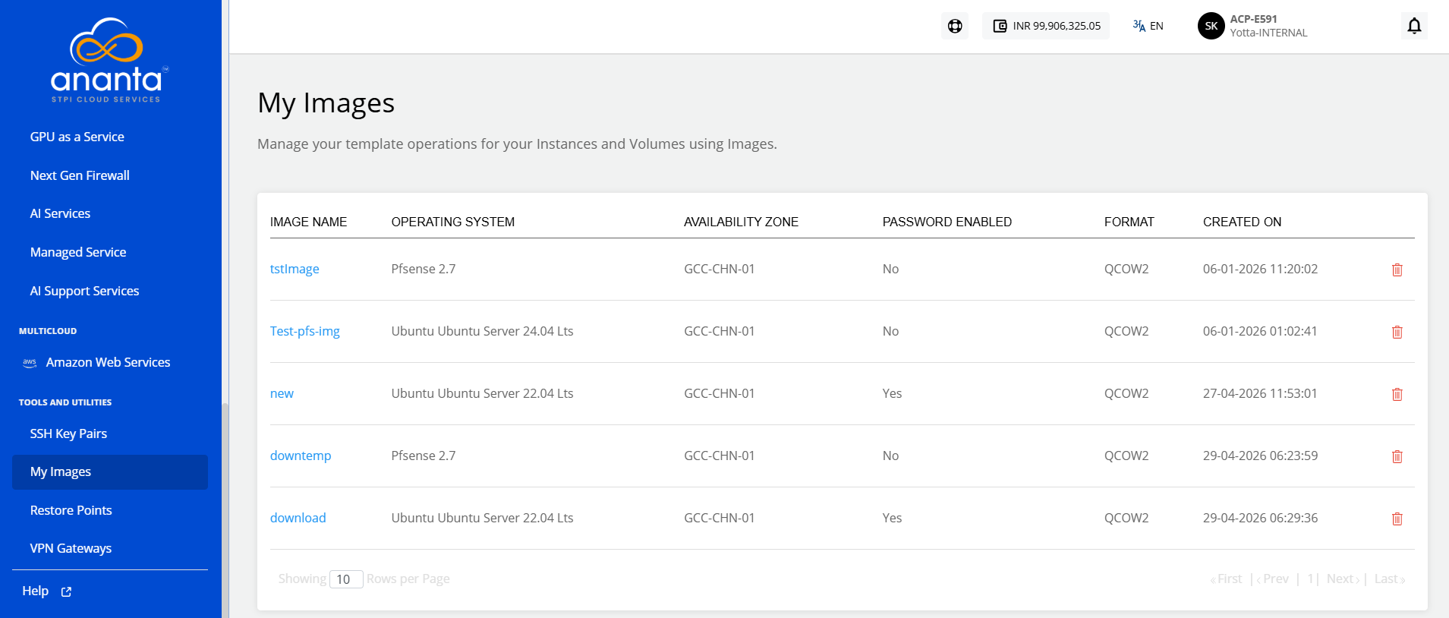Click the AVAILABILITY ZONE column header

click(741, 222)
